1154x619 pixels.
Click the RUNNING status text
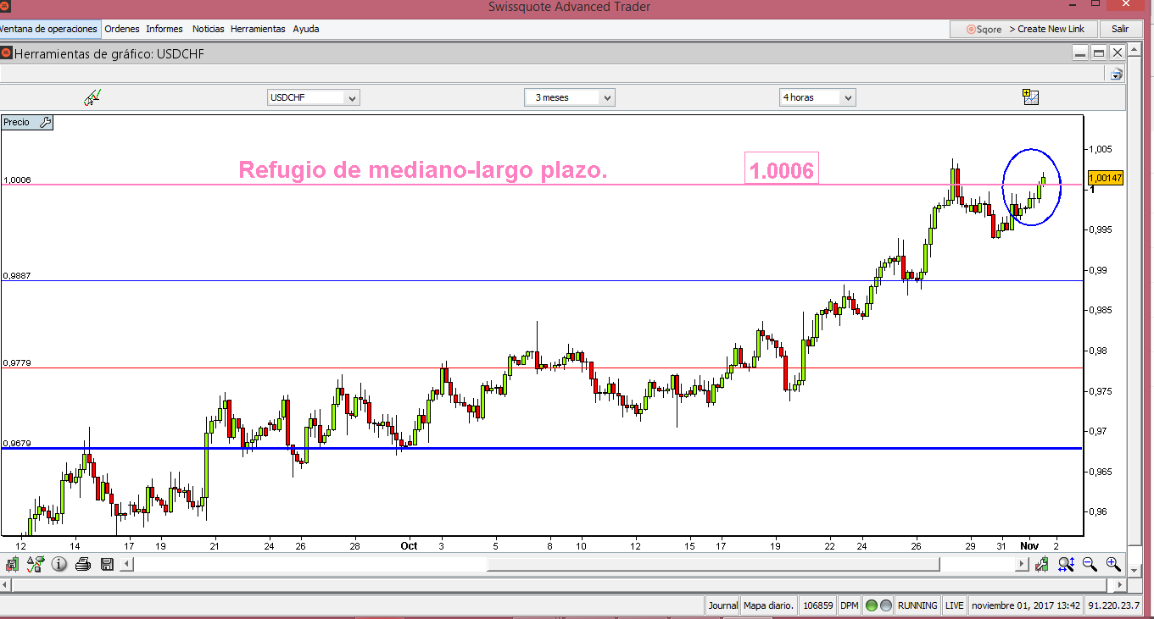(x=917, y=605)
